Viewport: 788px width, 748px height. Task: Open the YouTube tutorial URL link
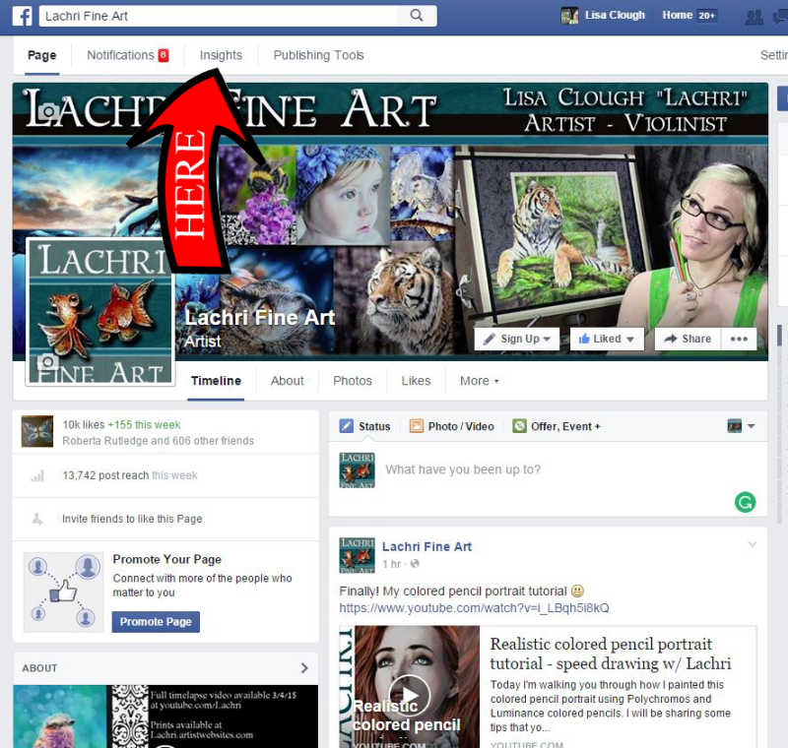click(474, 608)
